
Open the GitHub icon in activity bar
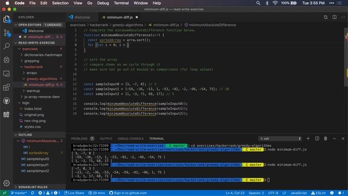click(7, 101)
